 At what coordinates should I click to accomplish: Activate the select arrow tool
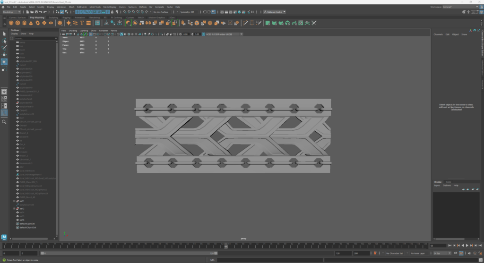point(4,34)
